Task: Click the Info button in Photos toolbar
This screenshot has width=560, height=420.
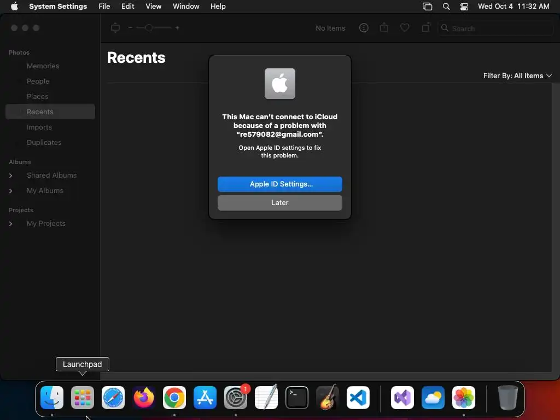Action: point(364,28)
